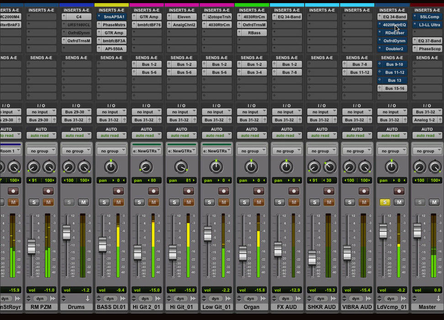The height and width of the screenshot is (320, 444).
Task: Click the up/down arrows on Low Git_01
Action: tap(204, 299)
